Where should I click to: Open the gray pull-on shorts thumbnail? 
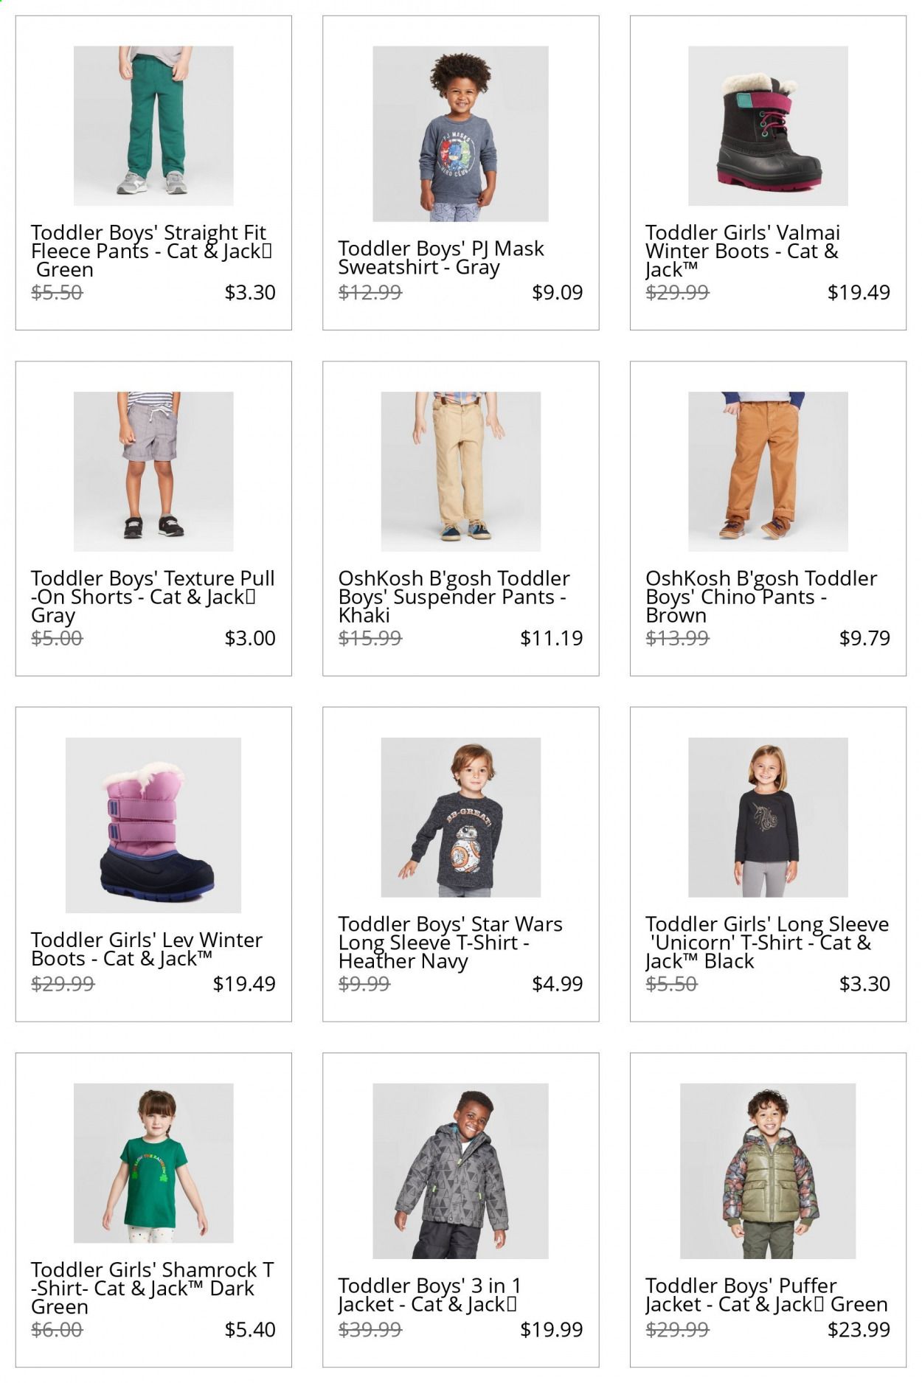[153, 471]
